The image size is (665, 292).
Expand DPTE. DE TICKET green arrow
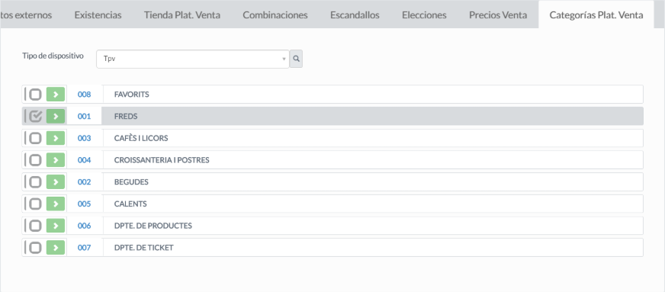click(x=56, y=248)
